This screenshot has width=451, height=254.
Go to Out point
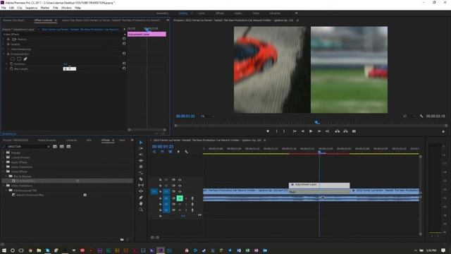click(x=327, y=131)
